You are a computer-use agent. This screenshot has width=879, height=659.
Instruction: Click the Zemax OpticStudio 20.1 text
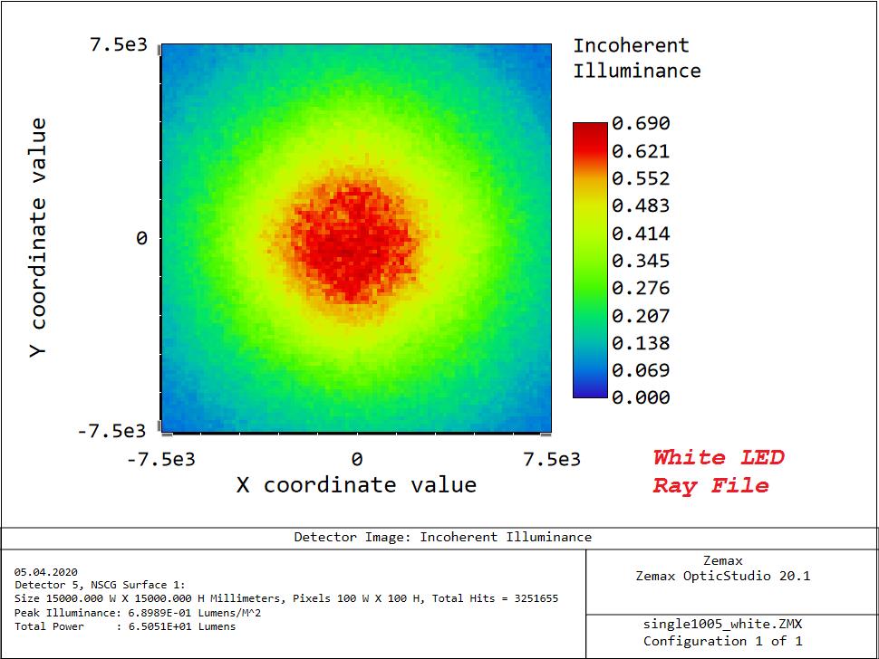click(722, 576)
